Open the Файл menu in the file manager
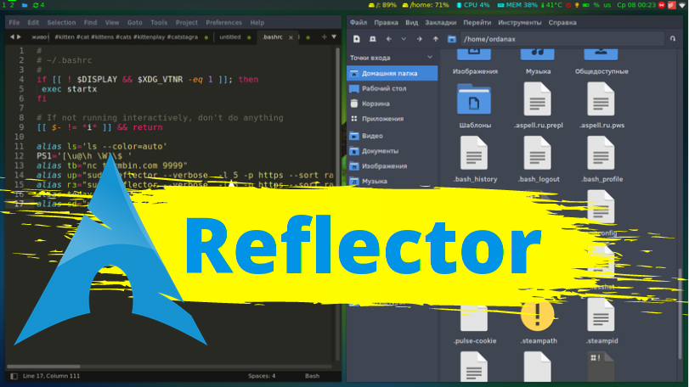 point(359,22)
